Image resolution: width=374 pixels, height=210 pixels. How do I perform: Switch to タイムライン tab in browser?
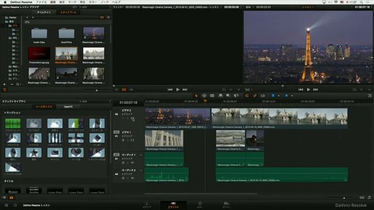(x=44, y=12)
